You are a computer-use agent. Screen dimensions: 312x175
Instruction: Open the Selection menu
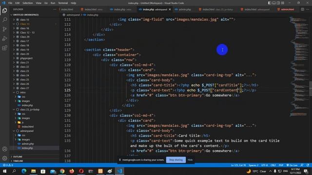(x=28, y=3)
